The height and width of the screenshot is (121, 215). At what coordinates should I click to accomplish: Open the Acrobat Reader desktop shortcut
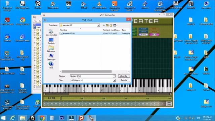pos(7,22)
